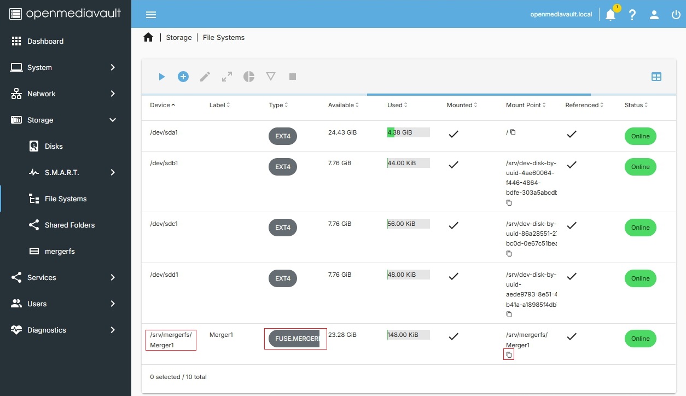Click the Unmount stop-square toolbar icon
686x396 pixels.
tap(293, 77)
